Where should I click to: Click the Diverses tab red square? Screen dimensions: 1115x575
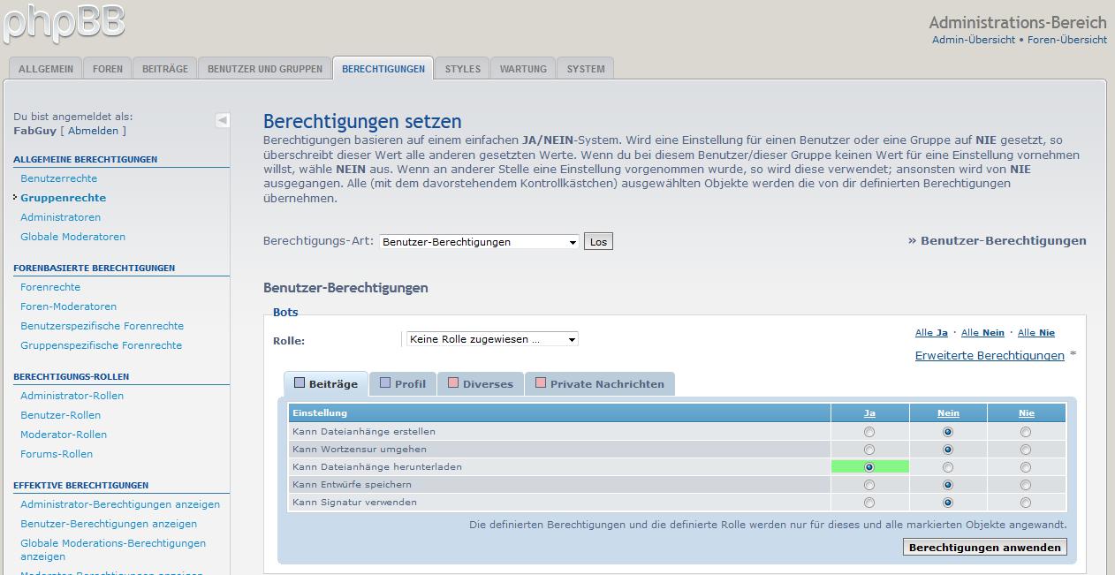click(453, 383)
